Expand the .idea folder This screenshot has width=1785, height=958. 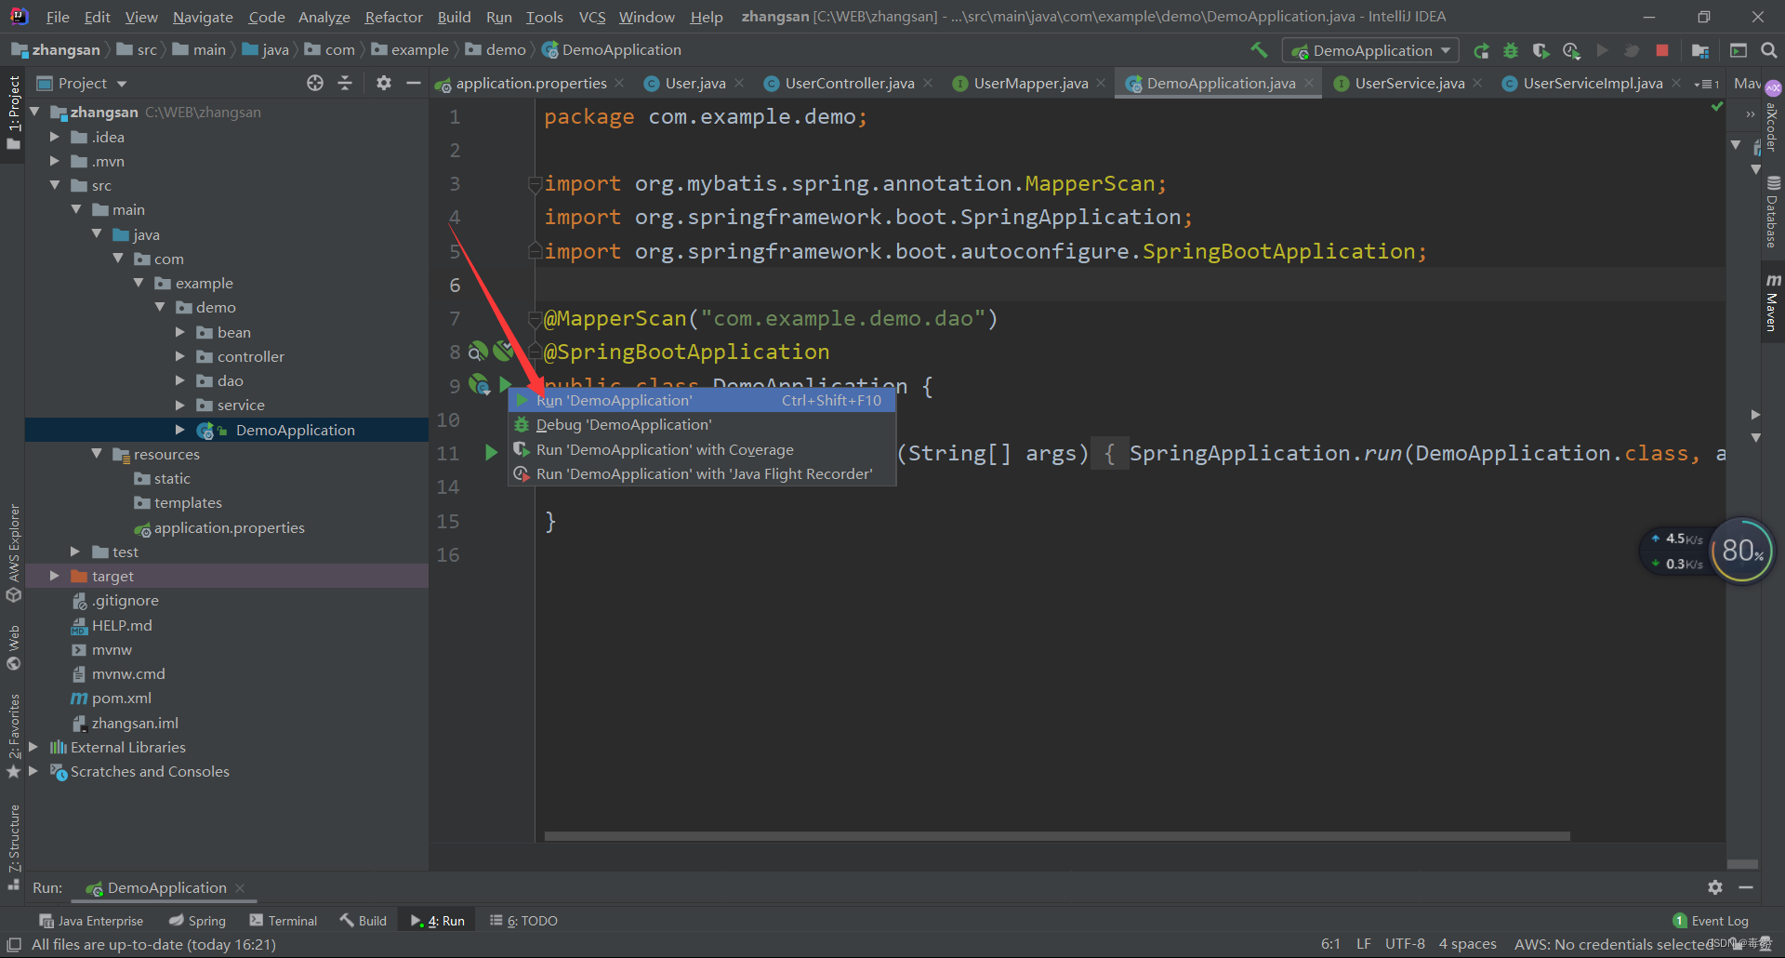click(55, 137)
